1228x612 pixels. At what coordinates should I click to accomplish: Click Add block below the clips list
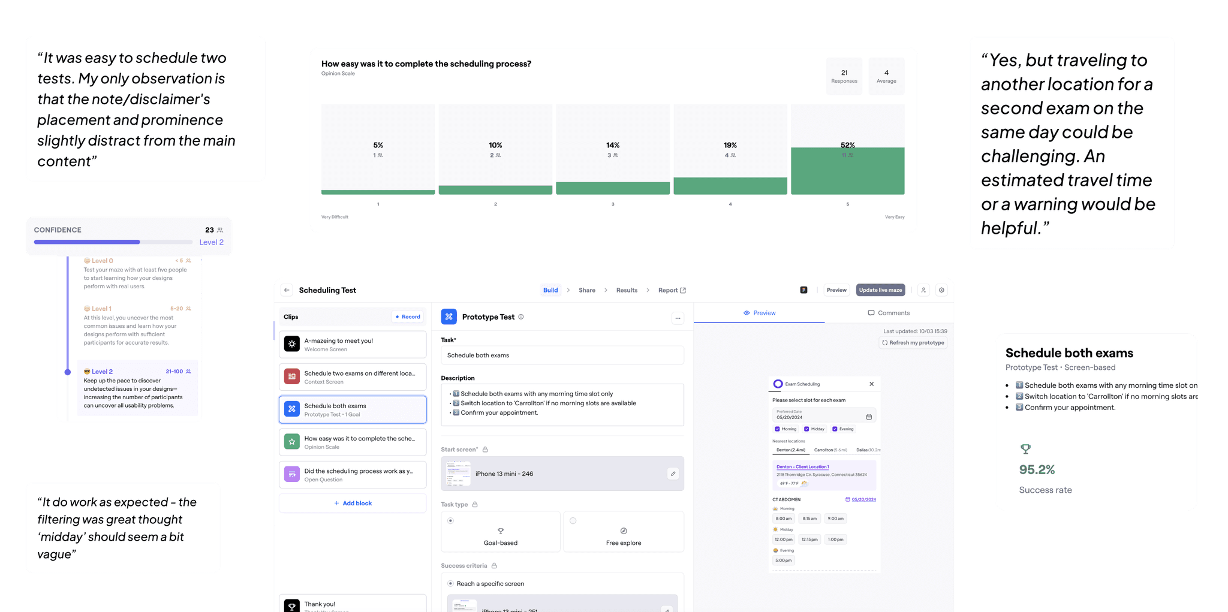(x=353, y=503)
